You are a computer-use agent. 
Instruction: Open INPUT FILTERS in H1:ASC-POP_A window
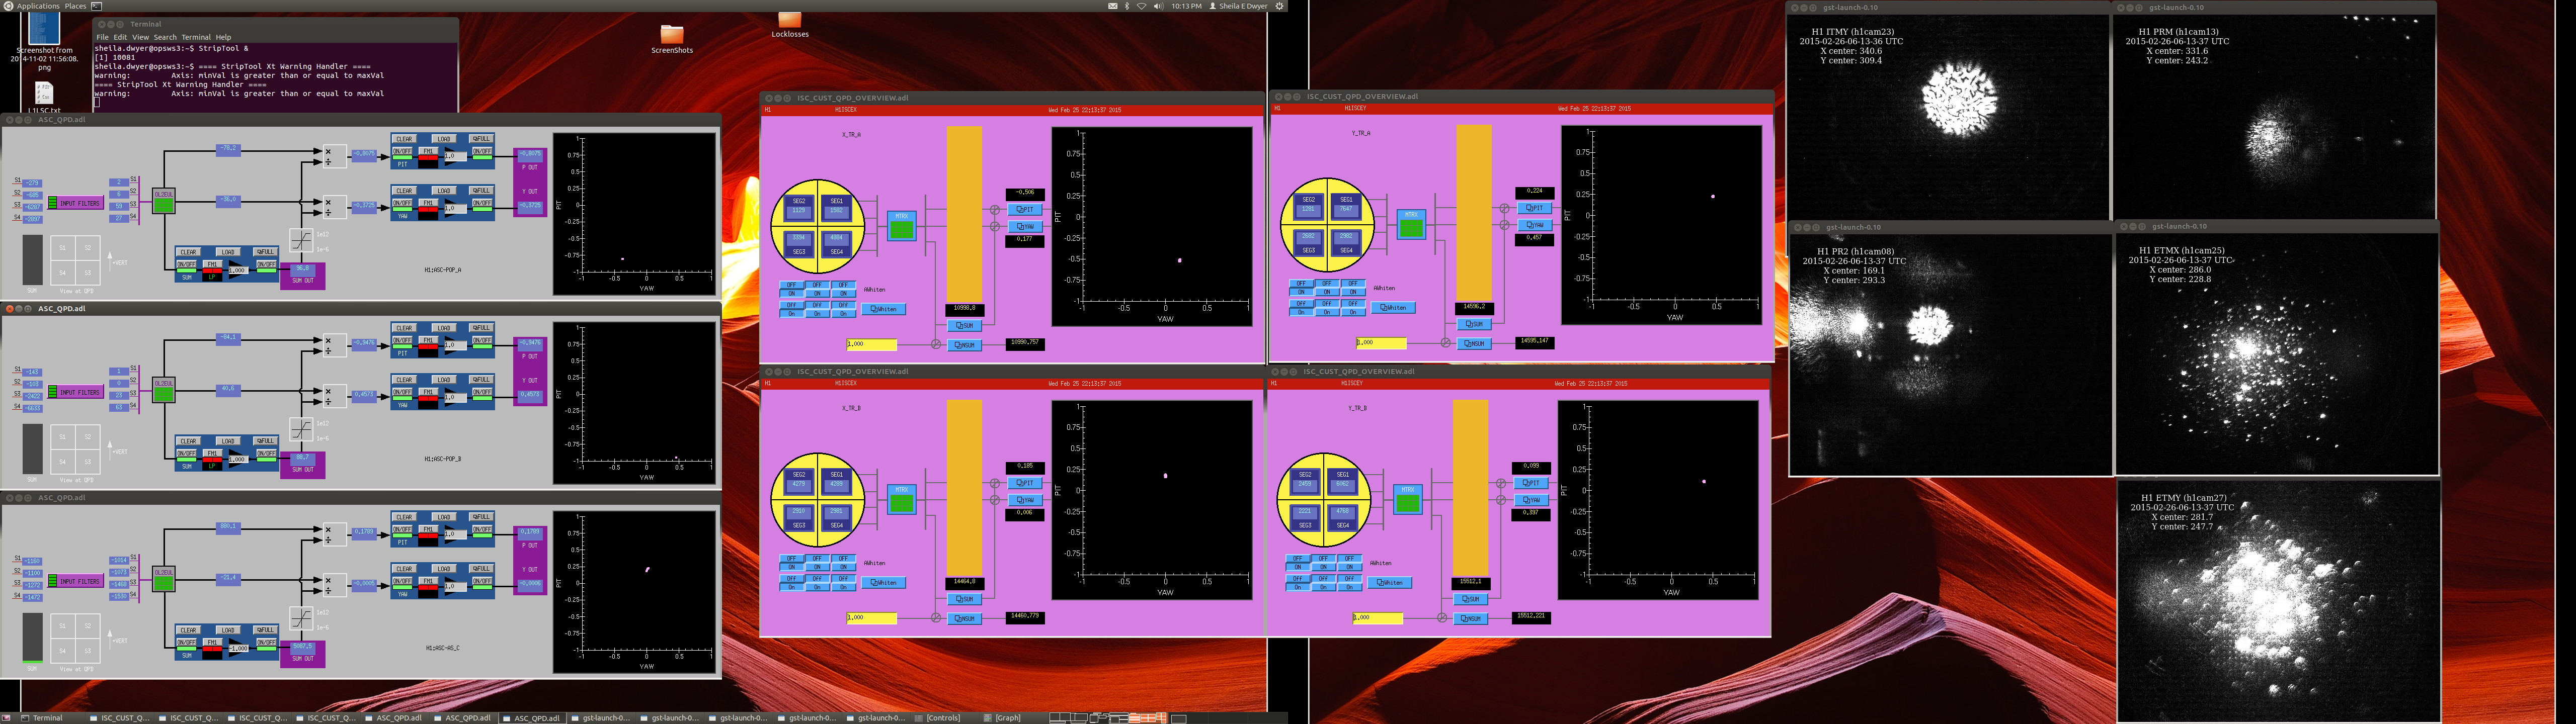76,203
